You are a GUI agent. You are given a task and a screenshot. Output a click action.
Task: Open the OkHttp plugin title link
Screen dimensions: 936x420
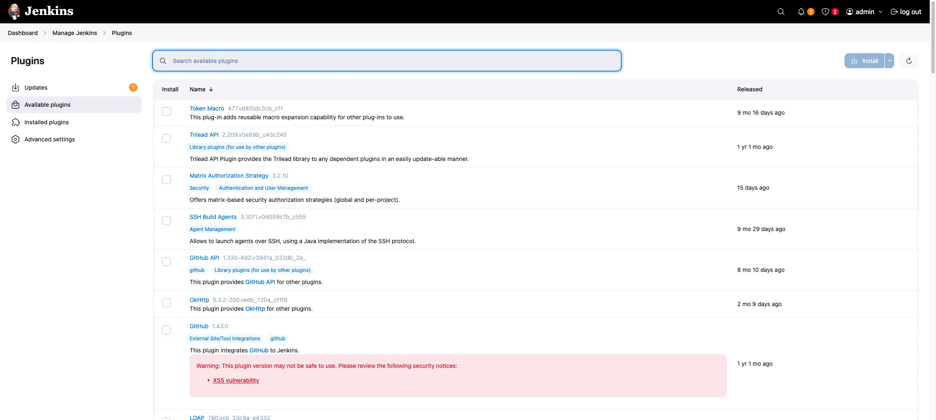pos(199,300)
